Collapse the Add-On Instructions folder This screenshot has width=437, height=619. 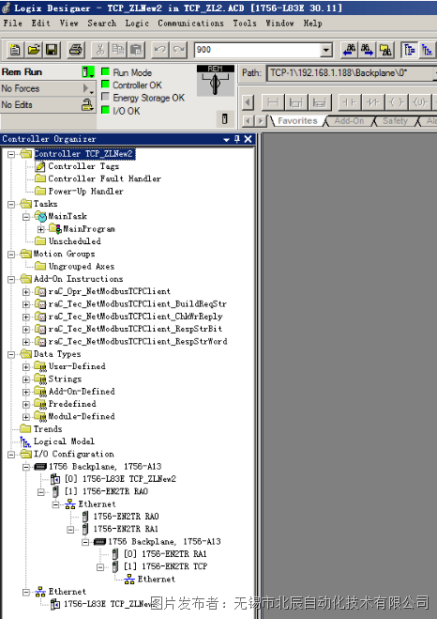[11, 280]
